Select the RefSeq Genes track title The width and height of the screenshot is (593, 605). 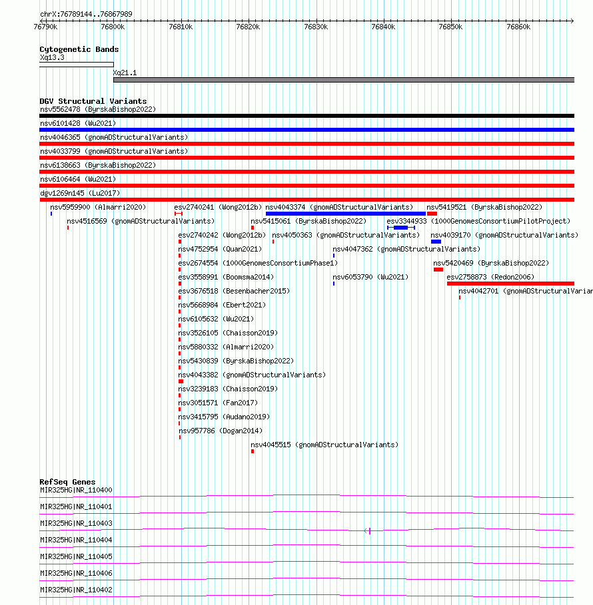67,481
